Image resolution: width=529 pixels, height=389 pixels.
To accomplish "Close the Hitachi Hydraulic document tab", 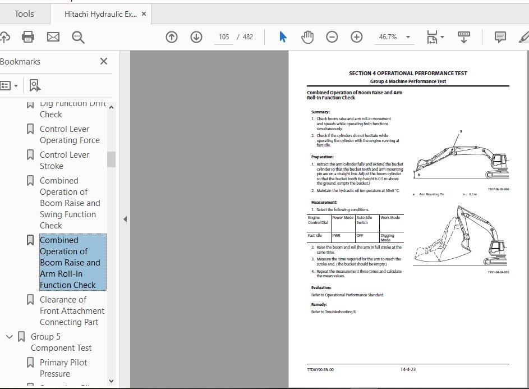I will [x=144, y=14].
